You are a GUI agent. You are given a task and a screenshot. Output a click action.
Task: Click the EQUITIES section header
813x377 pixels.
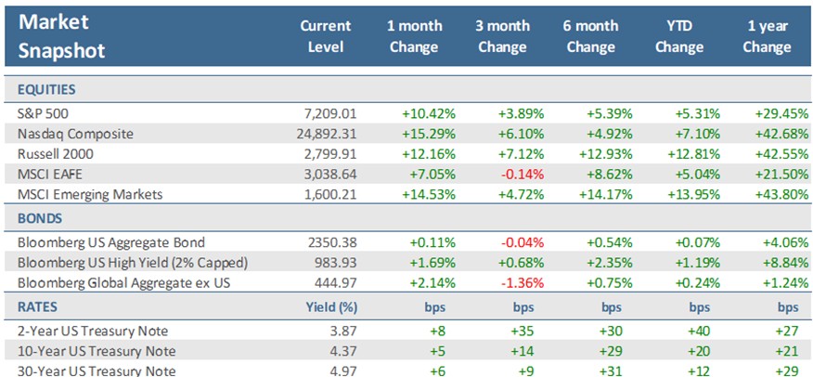pos(46,89)
